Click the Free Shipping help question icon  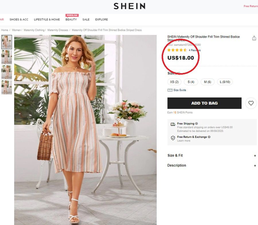pyautogui.click(x=197, y=124)
